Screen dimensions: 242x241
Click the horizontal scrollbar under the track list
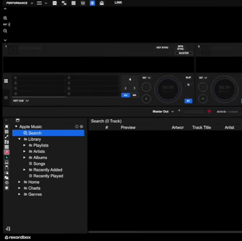coord(165,232)
